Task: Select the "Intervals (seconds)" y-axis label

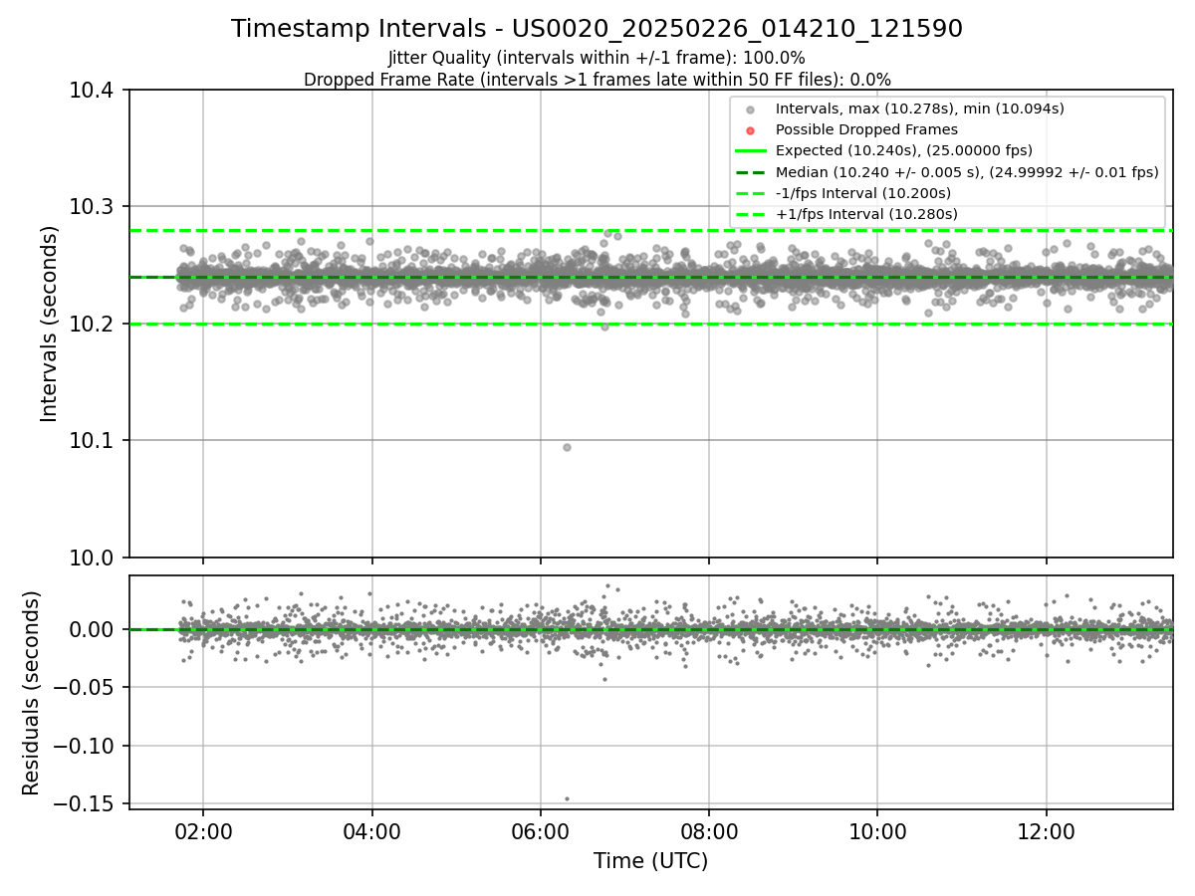Action: coord(50,324)
